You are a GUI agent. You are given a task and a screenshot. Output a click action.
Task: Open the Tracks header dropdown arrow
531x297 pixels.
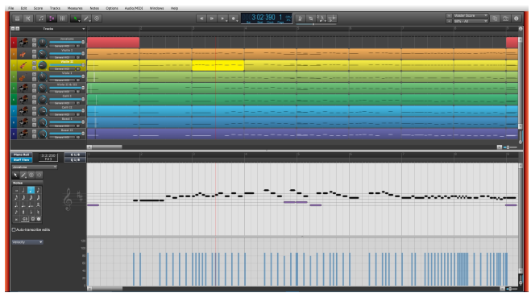point(83,29)
